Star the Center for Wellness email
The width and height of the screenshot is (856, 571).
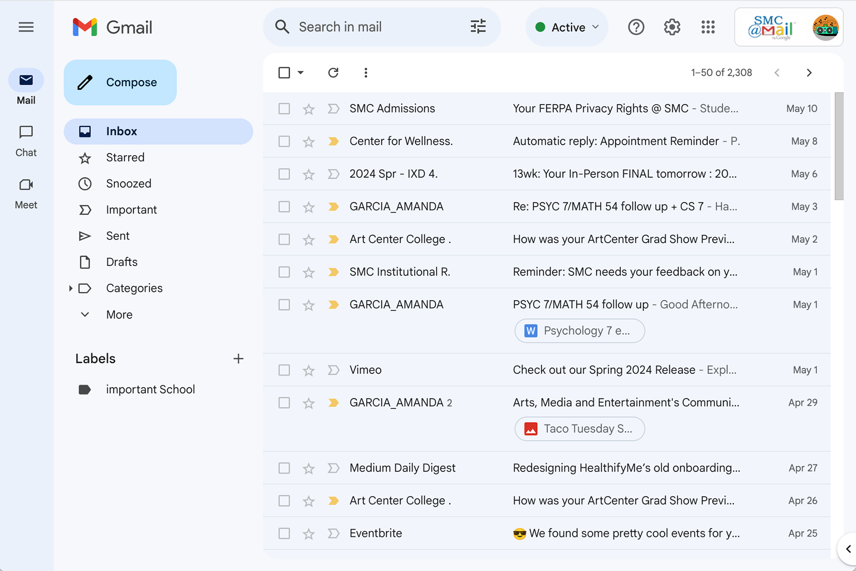tap(309, 142)
